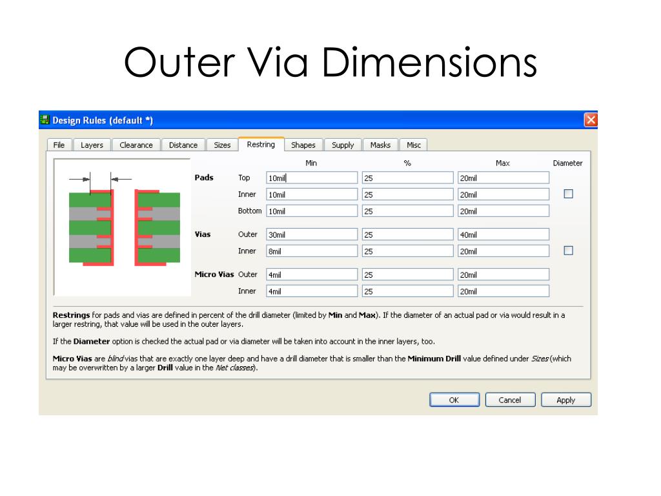The image size is (661, 496).
Task: Enable the Diameter checkbox for Vias
Action: (568, 251)
